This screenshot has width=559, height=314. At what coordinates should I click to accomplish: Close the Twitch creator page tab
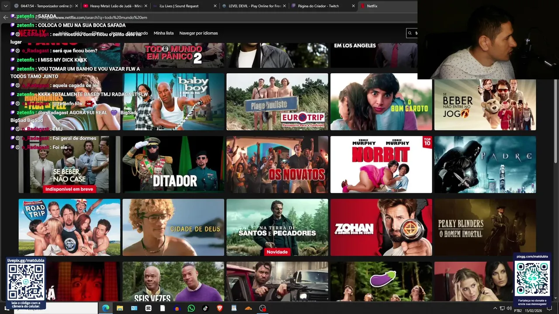tap(353, 6)
